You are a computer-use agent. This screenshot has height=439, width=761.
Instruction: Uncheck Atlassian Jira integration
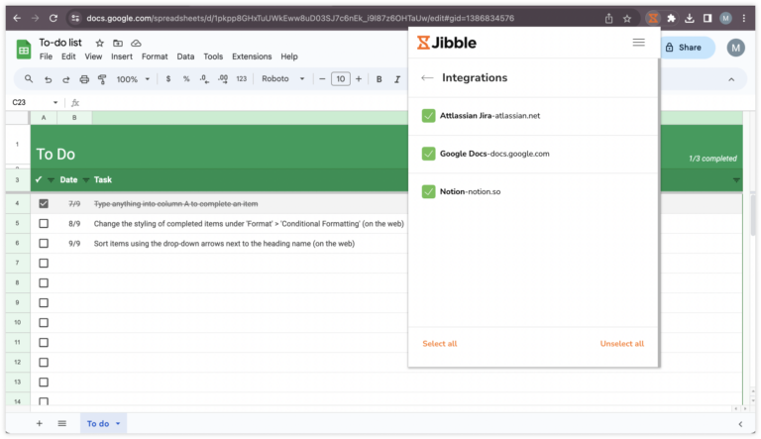[428, 116]
